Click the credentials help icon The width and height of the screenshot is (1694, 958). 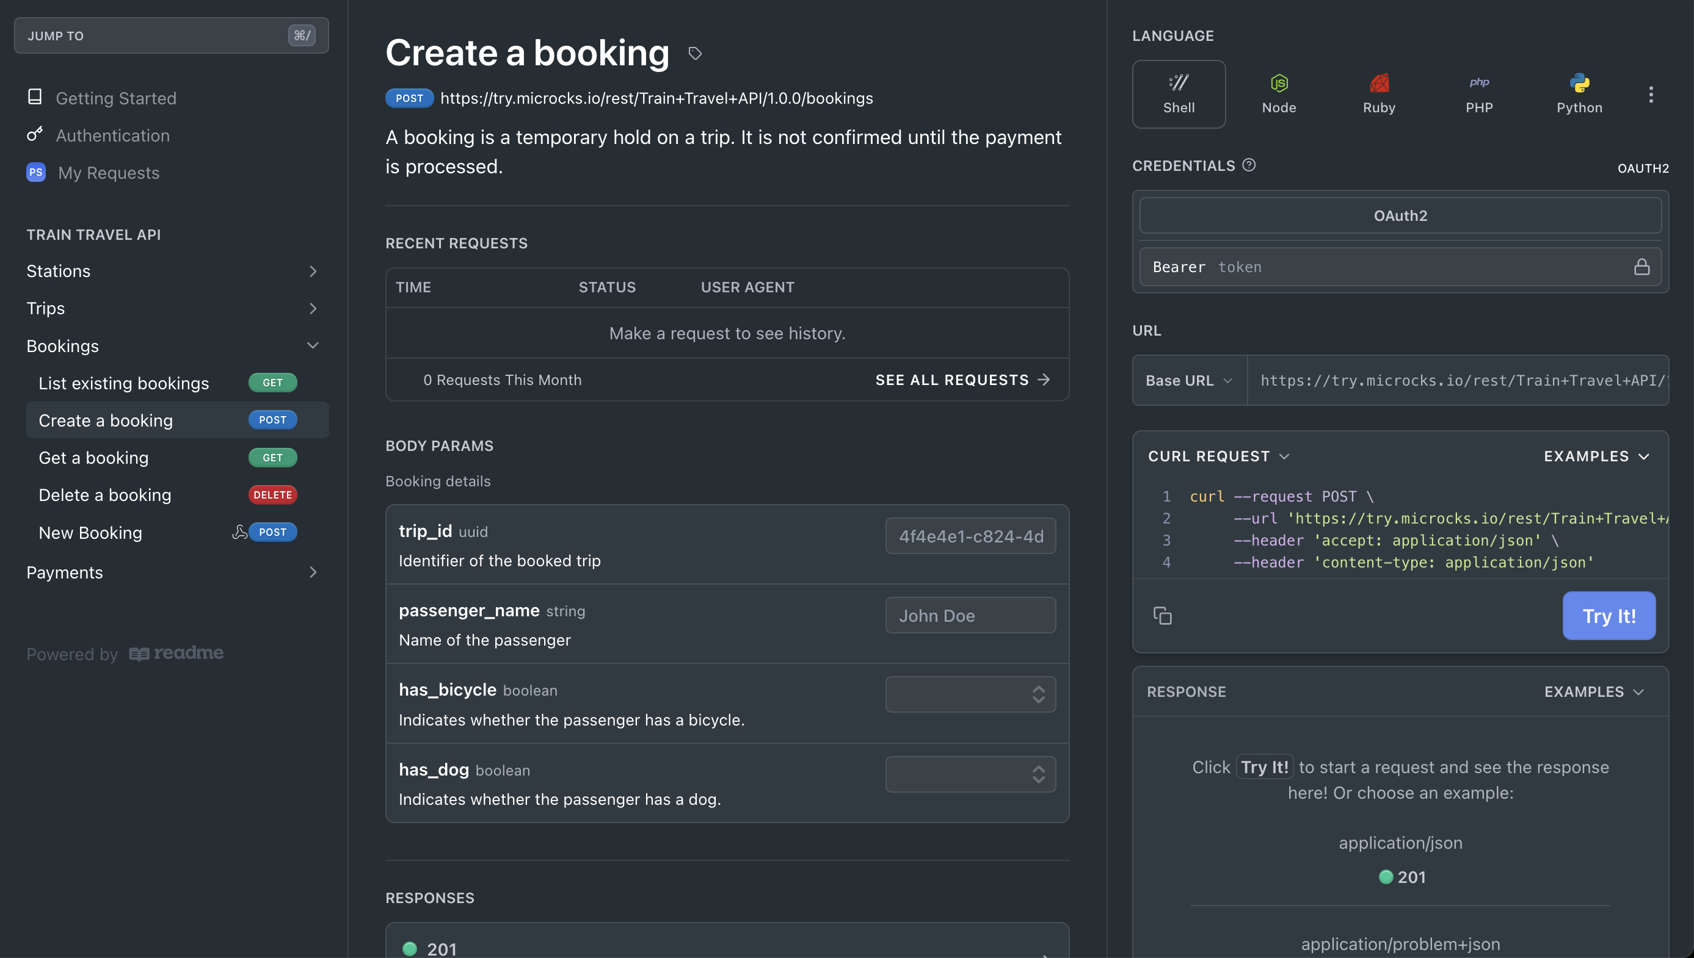click(x=1249, y=165)
